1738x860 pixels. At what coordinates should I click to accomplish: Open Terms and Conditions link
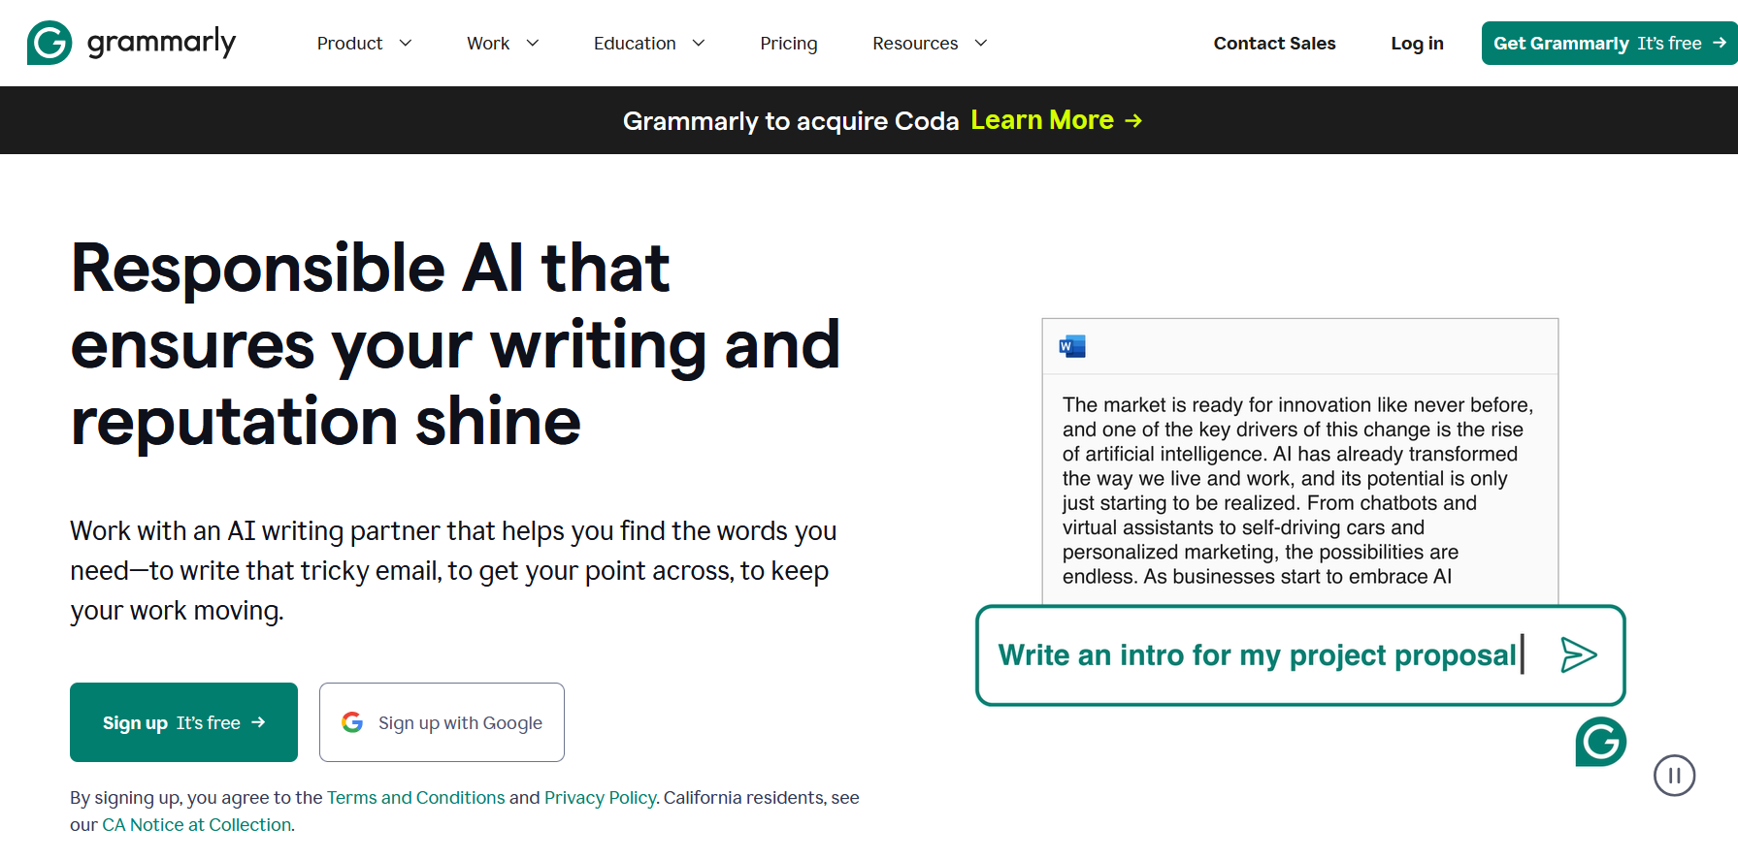(x=415, y=797)
